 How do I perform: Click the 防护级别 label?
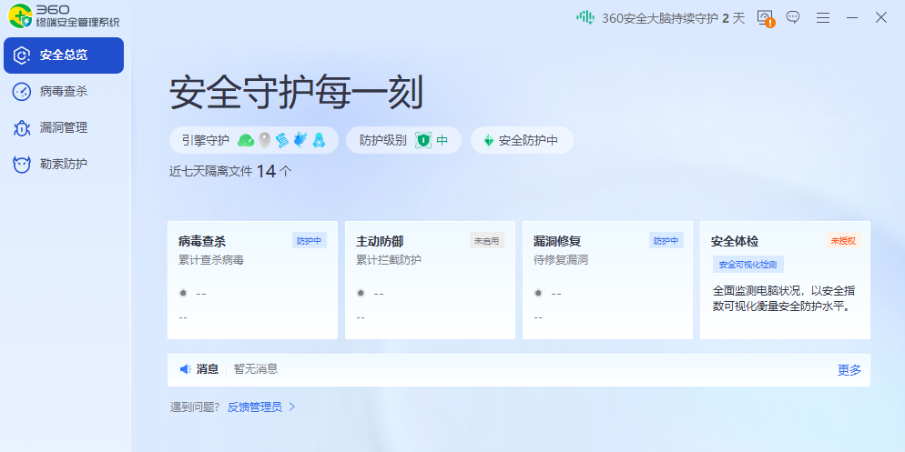point(382,140)
